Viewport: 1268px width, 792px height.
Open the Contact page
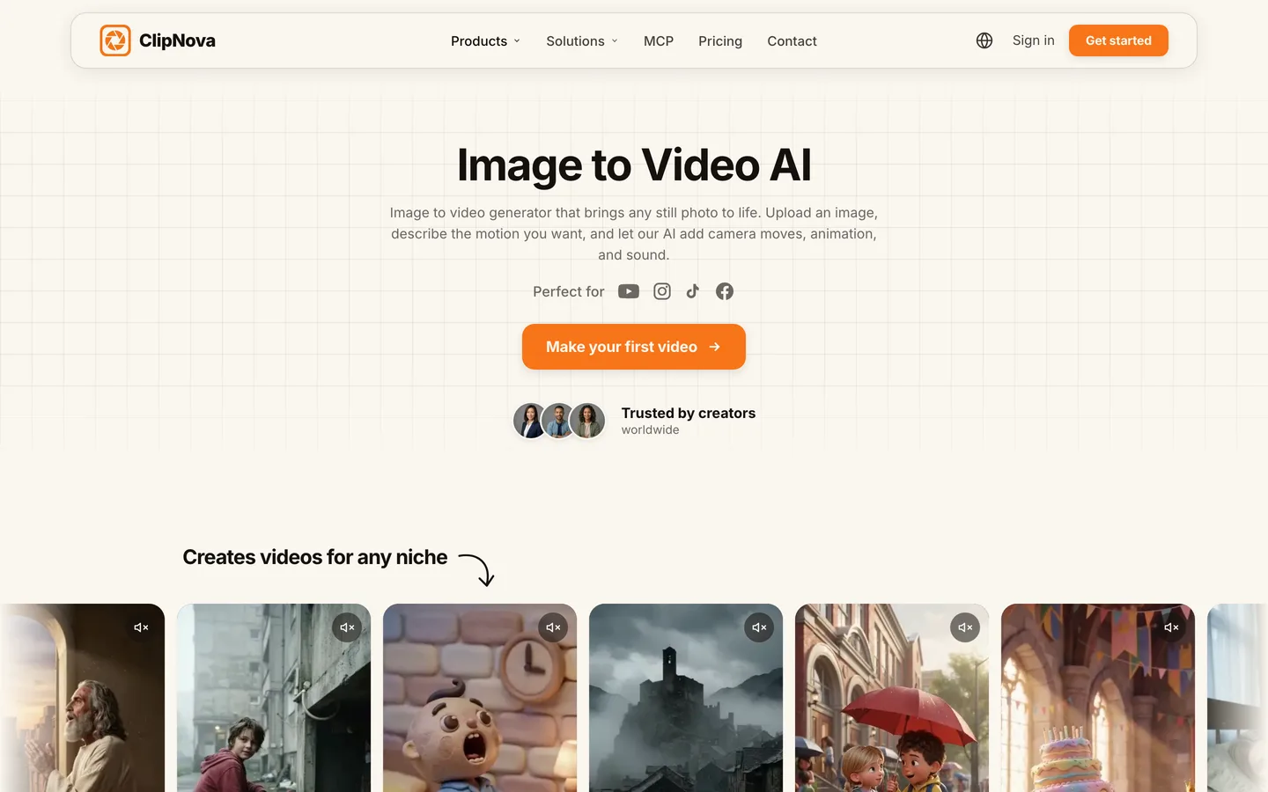pos(792,41)
